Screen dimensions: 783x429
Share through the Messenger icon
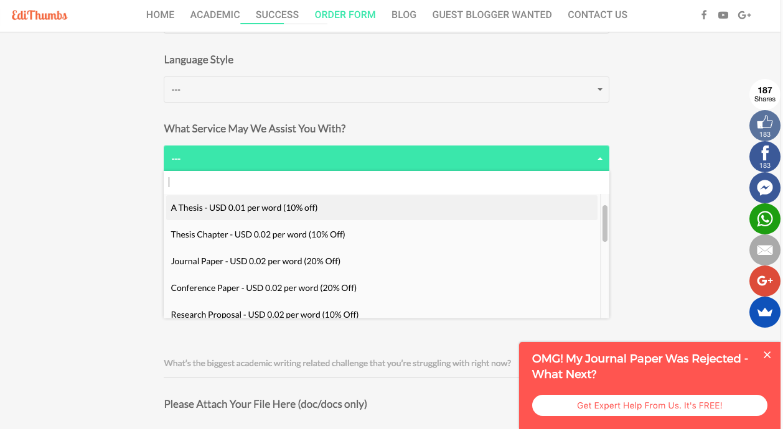[764, 188]
